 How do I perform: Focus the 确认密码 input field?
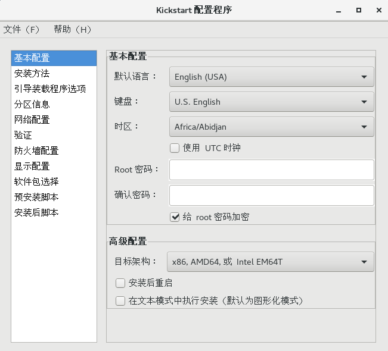271,195
